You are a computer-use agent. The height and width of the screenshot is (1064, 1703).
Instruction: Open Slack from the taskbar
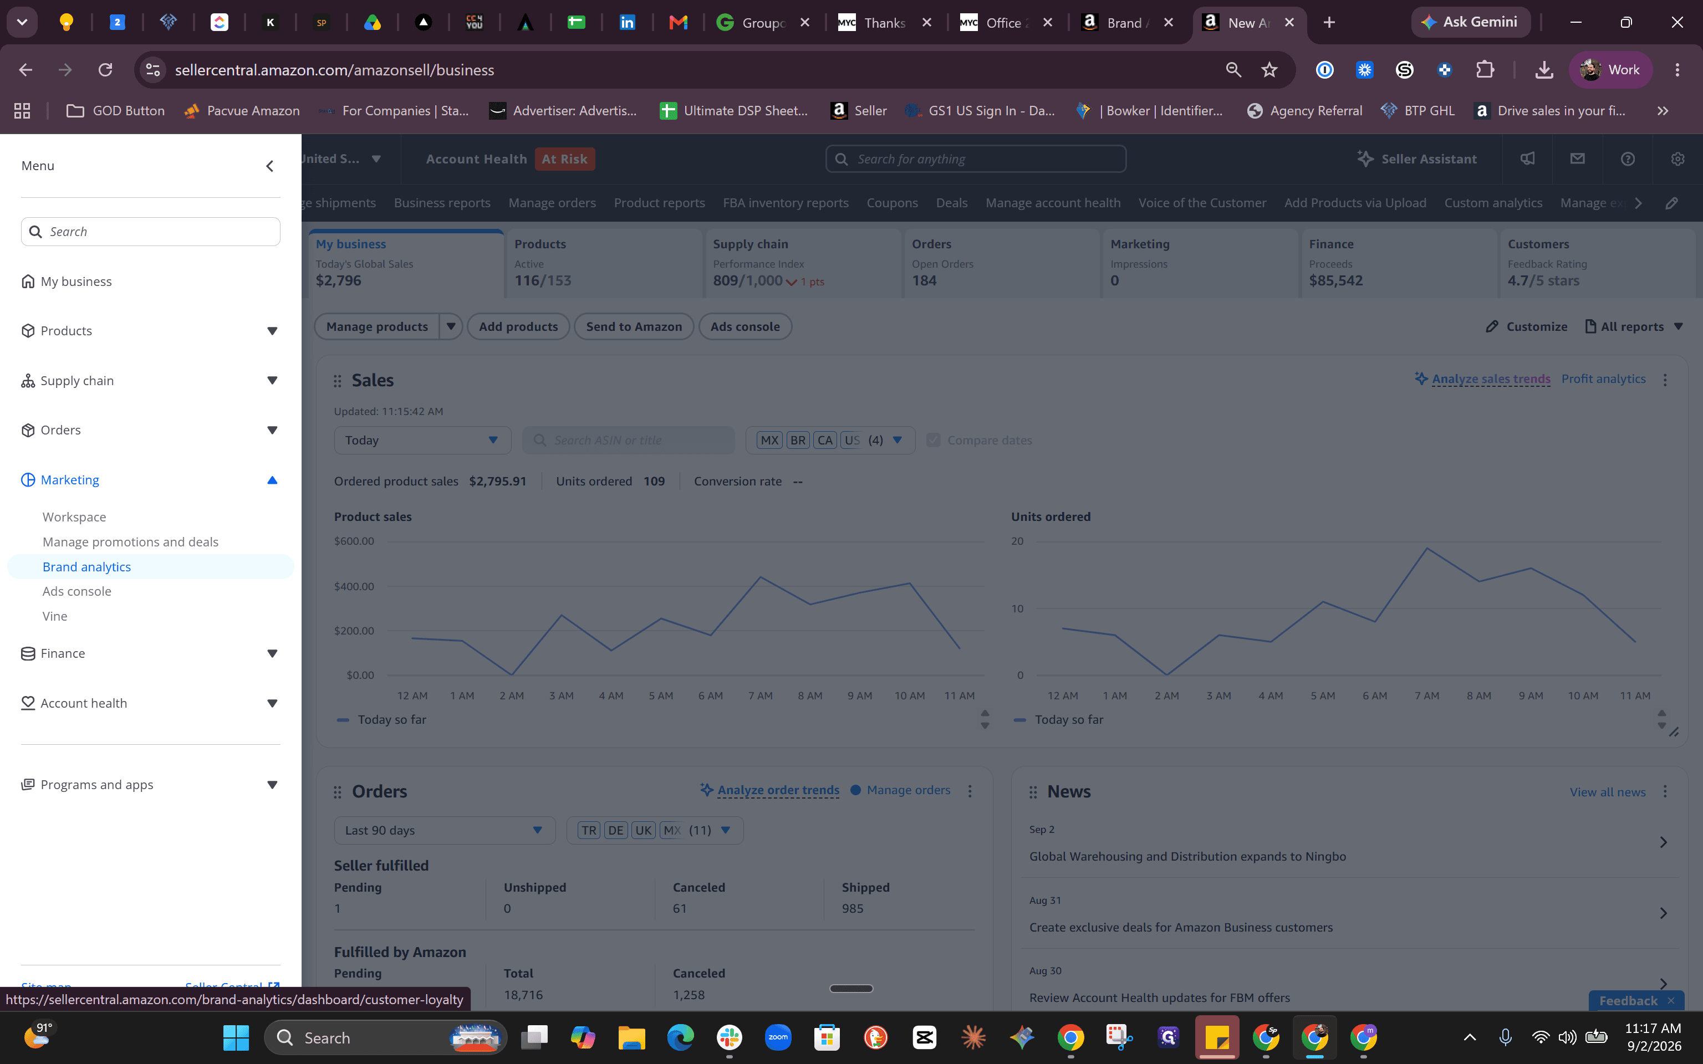coord(729,1038)
